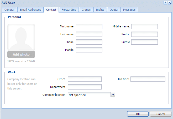This screenshot has height=119, width=173.
Task: Confirm with the OK button
Action: coord(138,114)
